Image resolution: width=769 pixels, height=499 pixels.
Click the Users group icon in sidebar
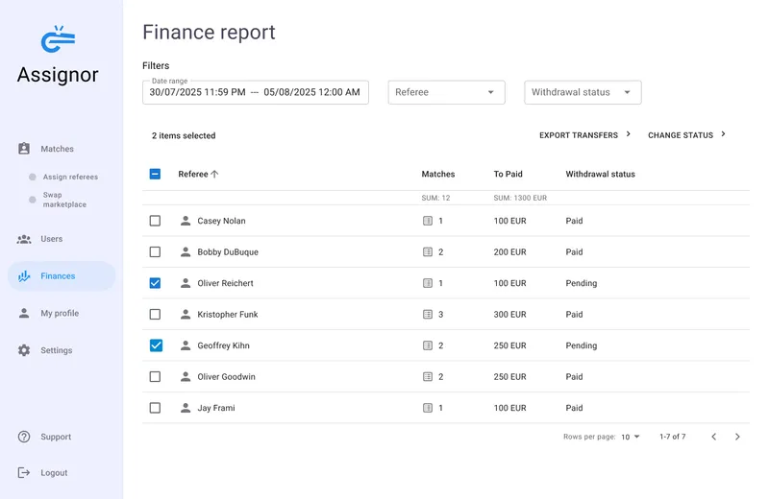tap(23, 239)
